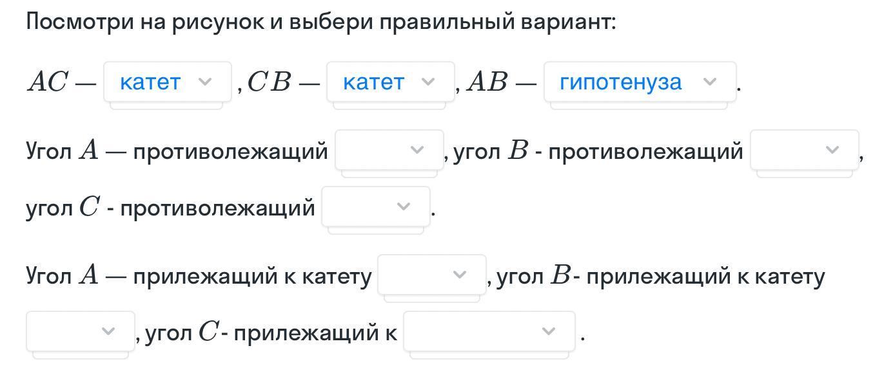Open adjacent leg dropdown for angle B
884x384 pixels.
80,331
